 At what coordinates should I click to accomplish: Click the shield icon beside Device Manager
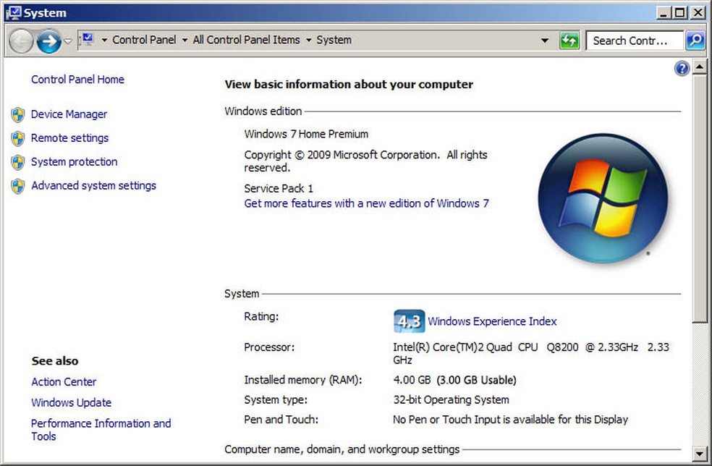pyautogui.click(x=17, y=115)
